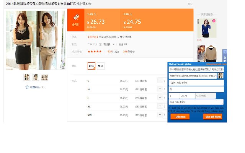Click the magnifier zoom icon on the product photo
The width and height of the screenshot is (245, 153).
point(63,68)
